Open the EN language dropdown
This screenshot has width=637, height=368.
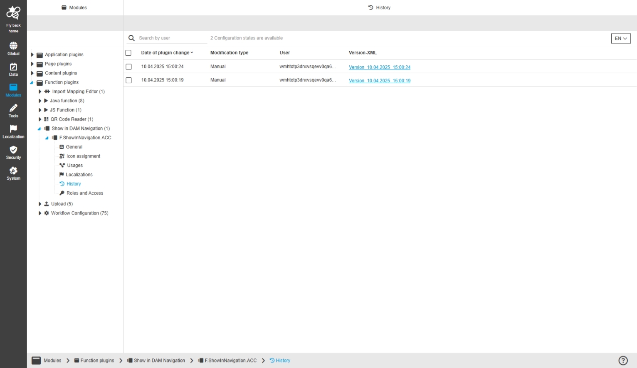pos(620,38)
